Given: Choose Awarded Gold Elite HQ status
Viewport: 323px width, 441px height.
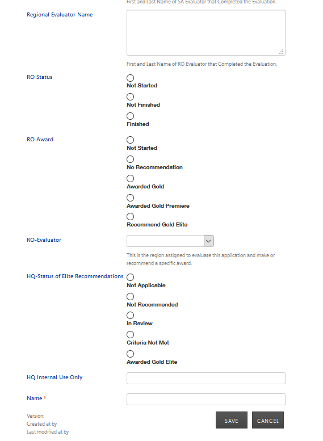Looking at the screenshot, I should point(130,354).
